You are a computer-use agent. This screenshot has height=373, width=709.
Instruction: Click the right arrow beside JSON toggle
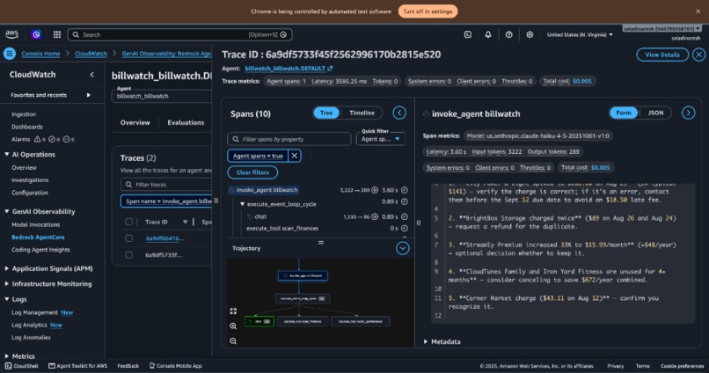688,113
